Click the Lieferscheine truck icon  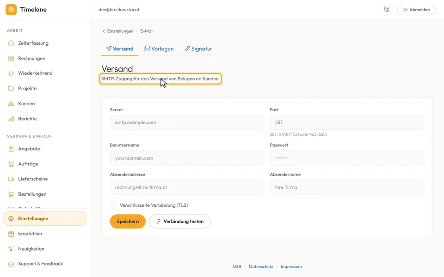11,179
